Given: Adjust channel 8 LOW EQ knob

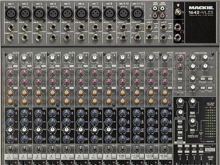Looking at the screenshot, I should 109,138.
